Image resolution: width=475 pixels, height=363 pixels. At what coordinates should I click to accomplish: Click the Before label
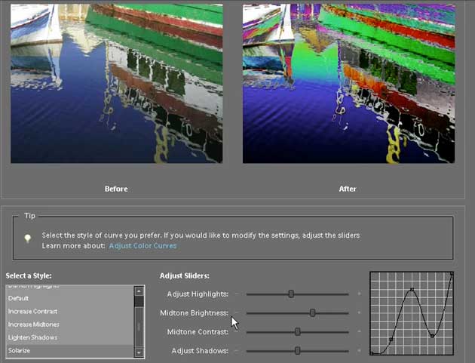tap(116, 189)
